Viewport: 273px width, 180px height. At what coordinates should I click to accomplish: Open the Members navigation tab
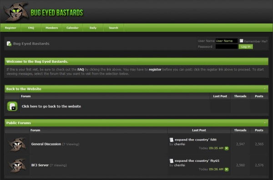[52, 28]
